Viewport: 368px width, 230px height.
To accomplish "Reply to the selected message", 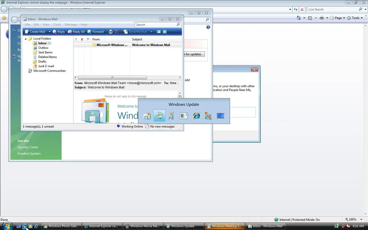I will [x=59, y=32].
